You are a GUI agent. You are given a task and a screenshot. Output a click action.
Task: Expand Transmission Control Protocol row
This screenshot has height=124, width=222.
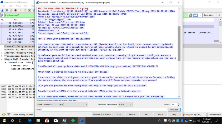2,56
